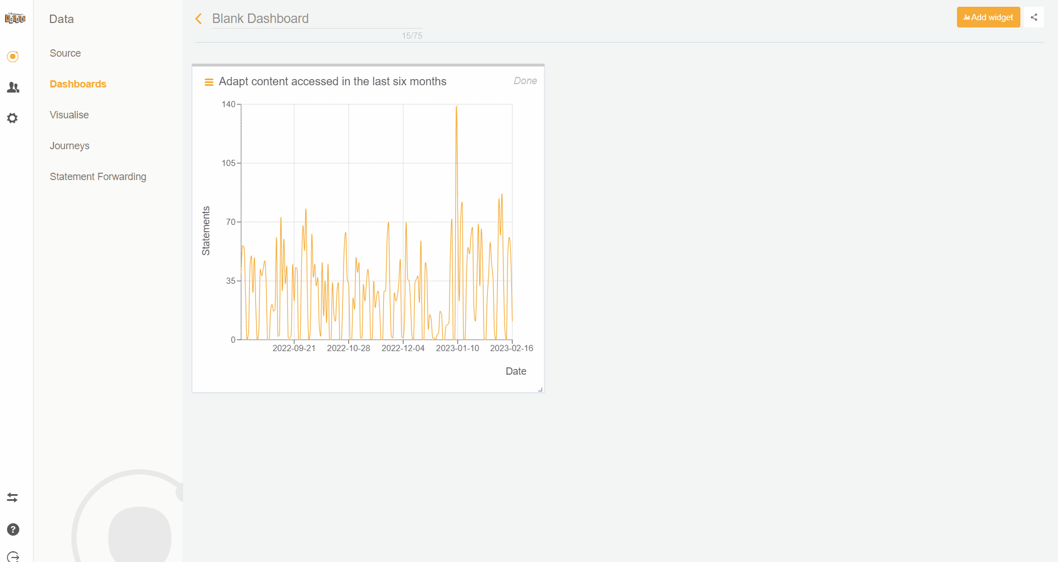Click the switch-organisation arrows icon

click(x=12, y=497)
